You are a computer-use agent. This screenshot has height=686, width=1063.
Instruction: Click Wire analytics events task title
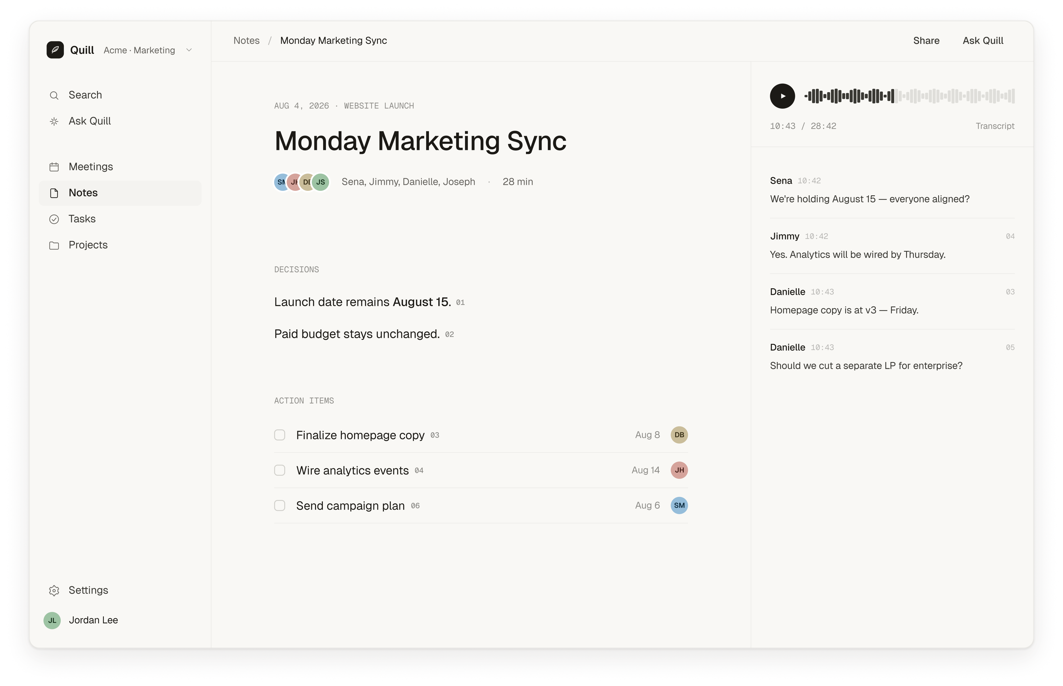352,470
